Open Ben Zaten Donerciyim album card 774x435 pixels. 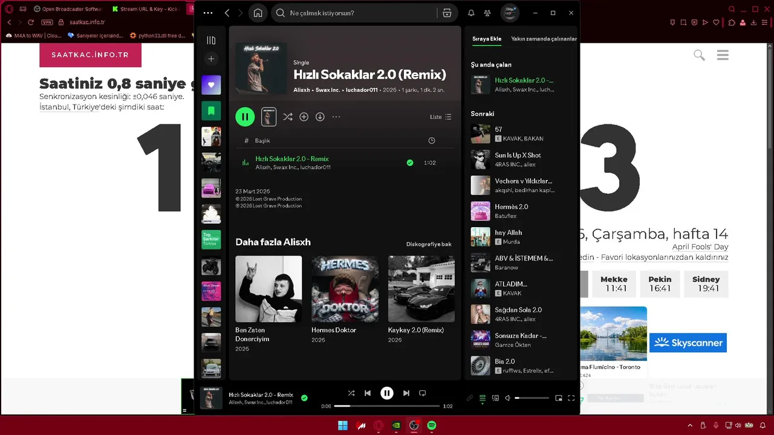[x=268, y=304]
